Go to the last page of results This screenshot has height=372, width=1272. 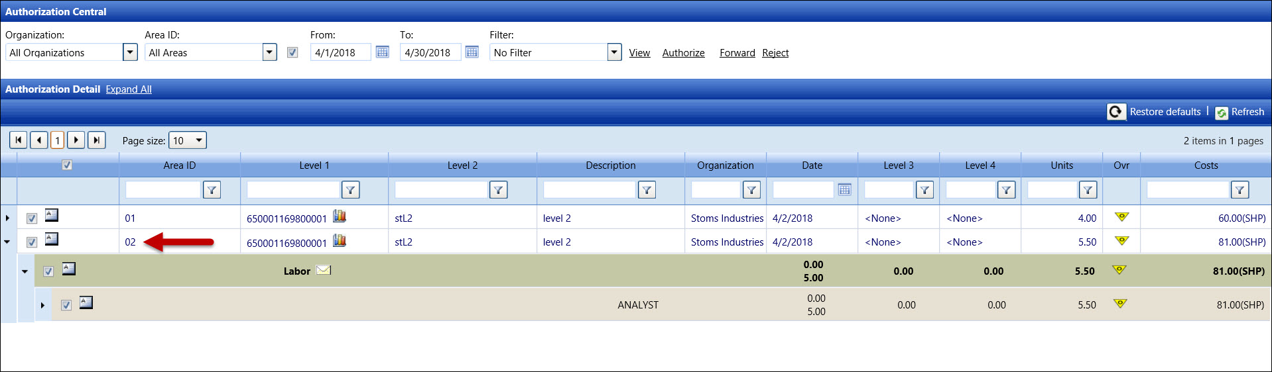point(97,140)
